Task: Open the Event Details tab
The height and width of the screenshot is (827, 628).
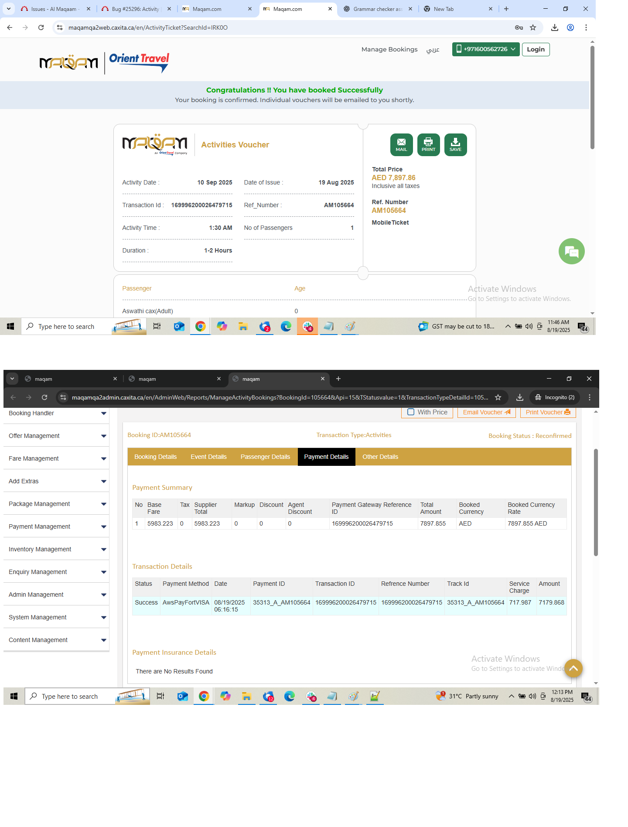Action: tap(208, 457)
